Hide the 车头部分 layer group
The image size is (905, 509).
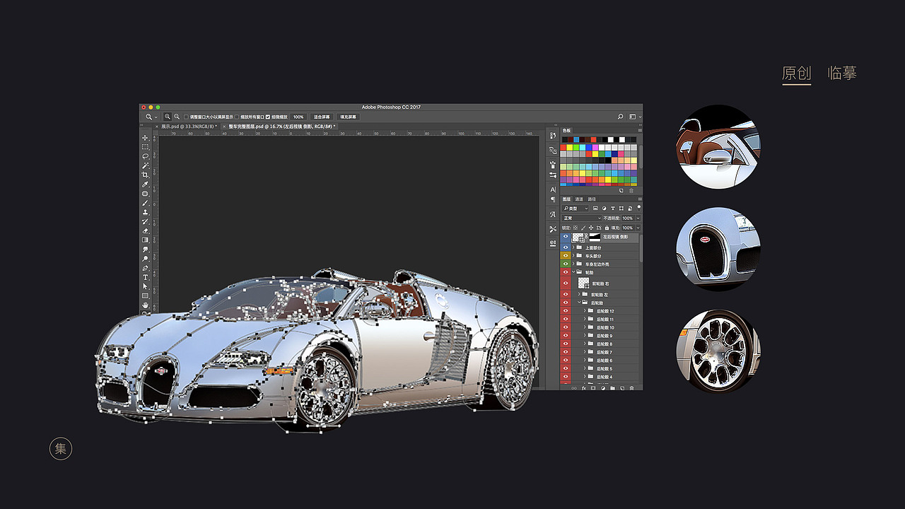click(565, 256)
